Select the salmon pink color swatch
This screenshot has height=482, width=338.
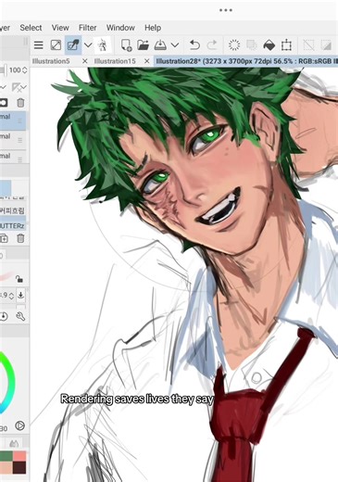pyautogui.click(x=19, y=456)
